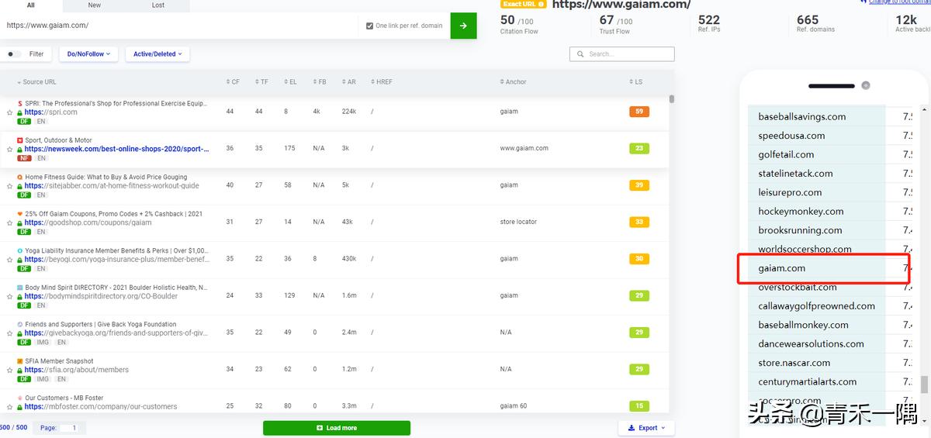Screen dimensions: 931x438
Task: Sort by CF column
Action: pyautogui.click(x=233, y=82)
